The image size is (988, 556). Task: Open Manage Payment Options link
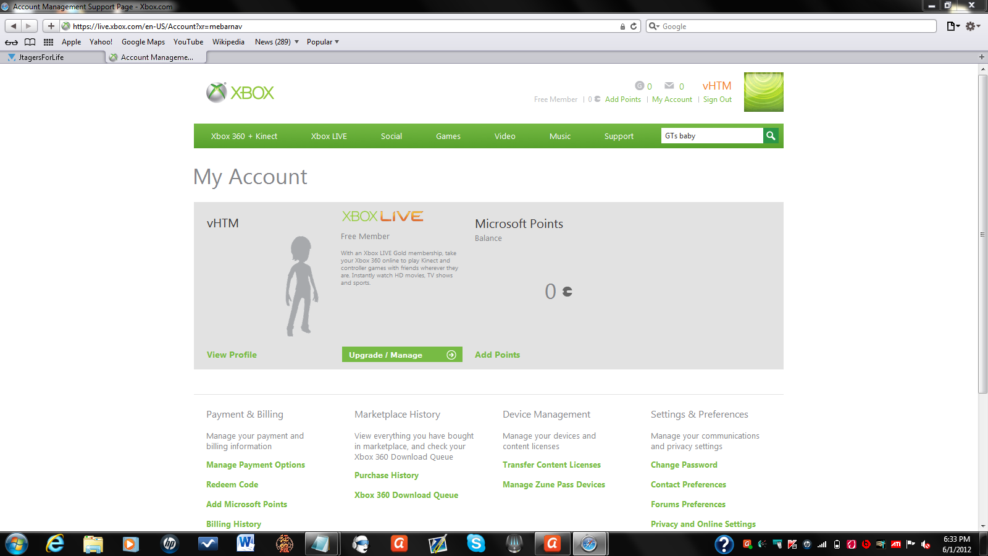coord(256,465)
